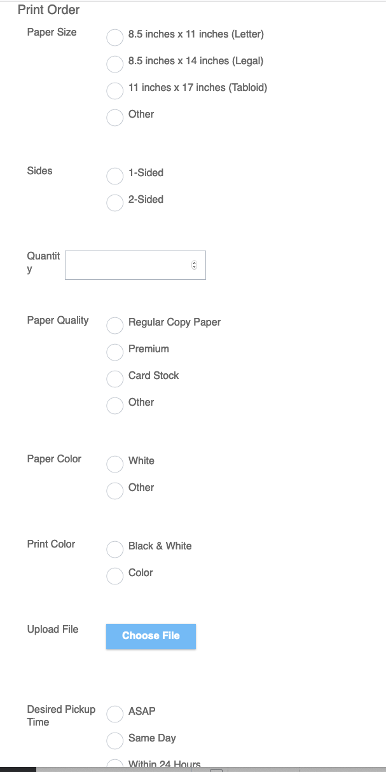386x772 pixels.
Task: Select 8.5 x 11 inches Letter paper size
Action: point(114,38)
